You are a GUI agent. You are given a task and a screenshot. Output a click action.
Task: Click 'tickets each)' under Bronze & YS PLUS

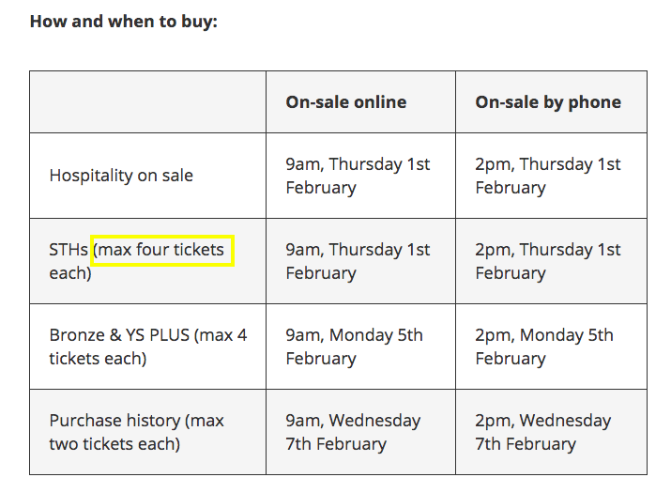[98, 359]
